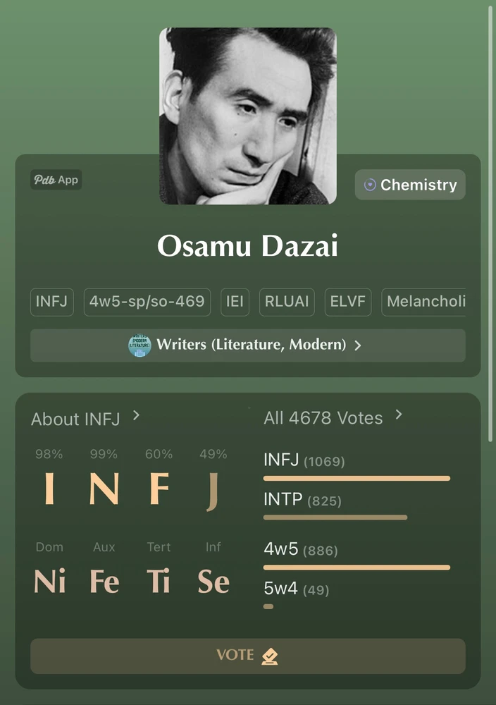Image resolution: width=496 pixels, height=705 pixels.
Task: Tap the Chemistry heart icon
Action: [370, 185]
